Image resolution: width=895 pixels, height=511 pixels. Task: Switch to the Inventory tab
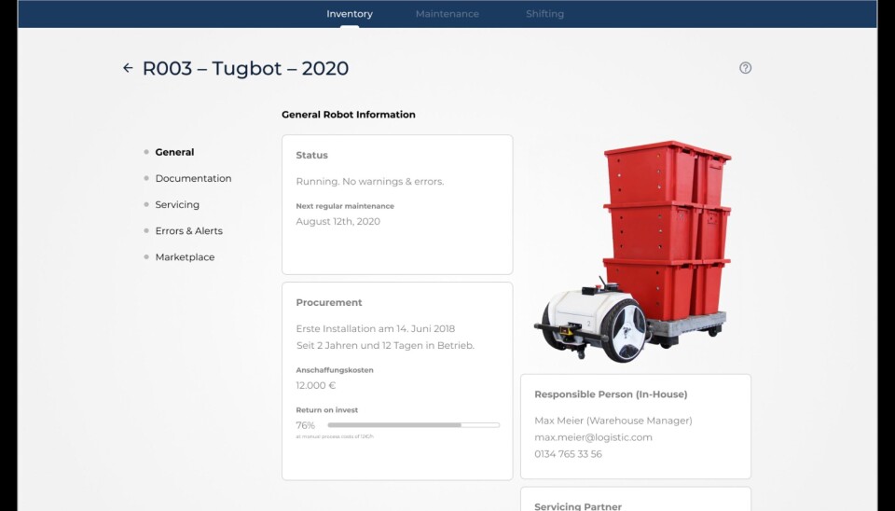[x=350, y=14]
